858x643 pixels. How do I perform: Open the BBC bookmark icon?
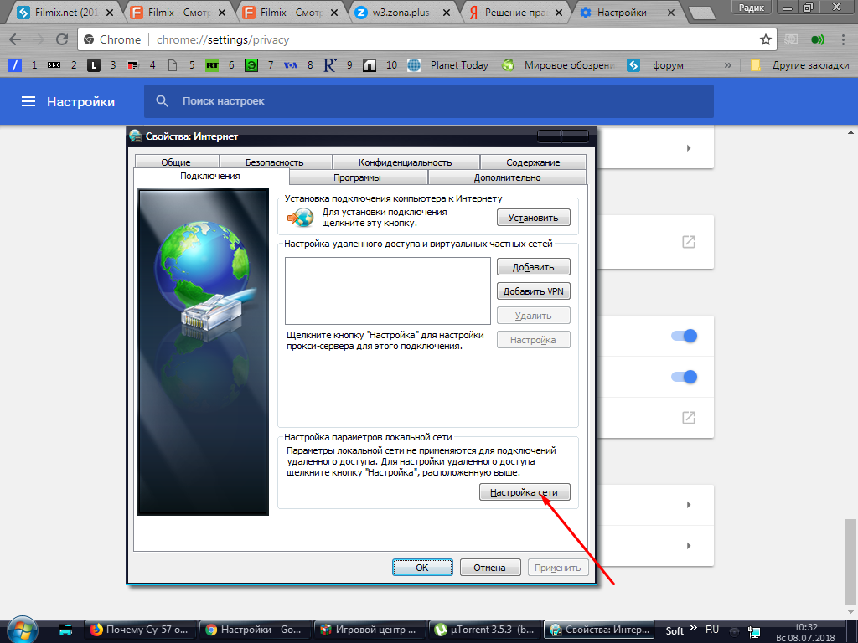[x=54, y=64]
